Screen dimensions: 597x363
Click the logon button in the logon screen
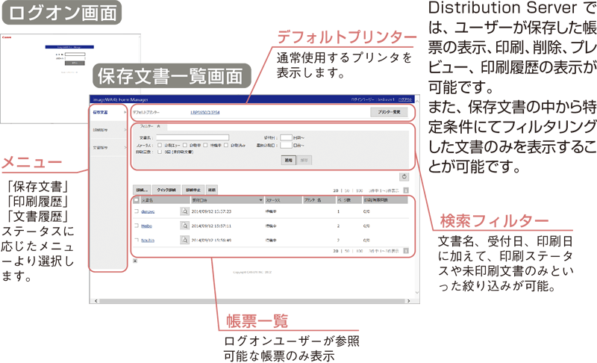pos(75,63)
